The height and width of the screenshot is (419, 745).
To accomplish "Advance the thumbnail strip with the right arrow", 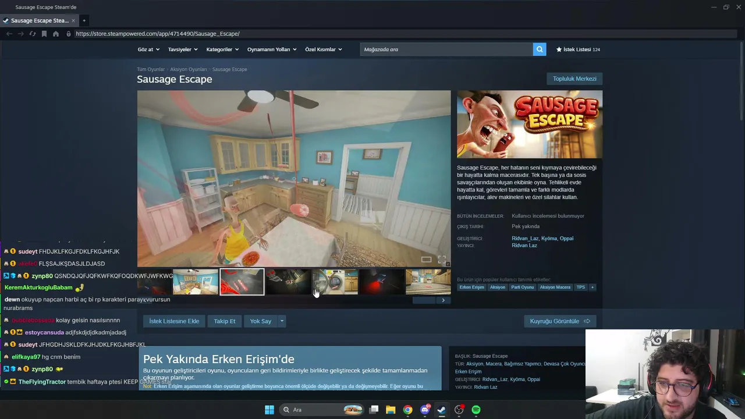I will point(443,300).
